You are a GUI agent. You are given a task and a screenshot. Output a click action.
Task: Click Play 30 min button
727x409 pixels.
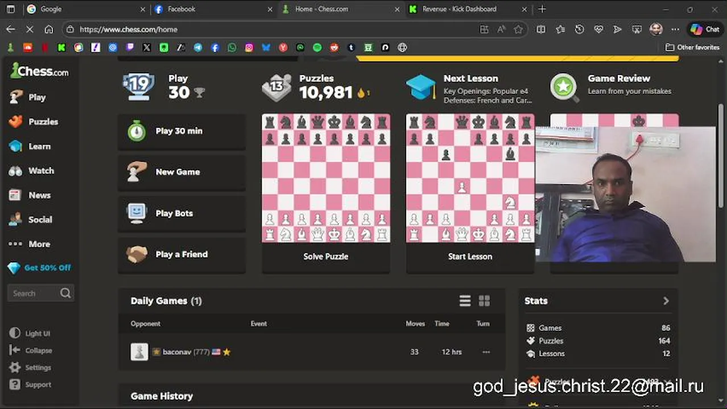[x=181, y=131]
